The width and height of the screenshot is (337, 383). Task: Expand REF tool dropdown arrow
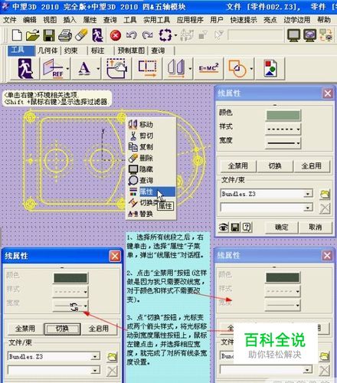point(67,68)
